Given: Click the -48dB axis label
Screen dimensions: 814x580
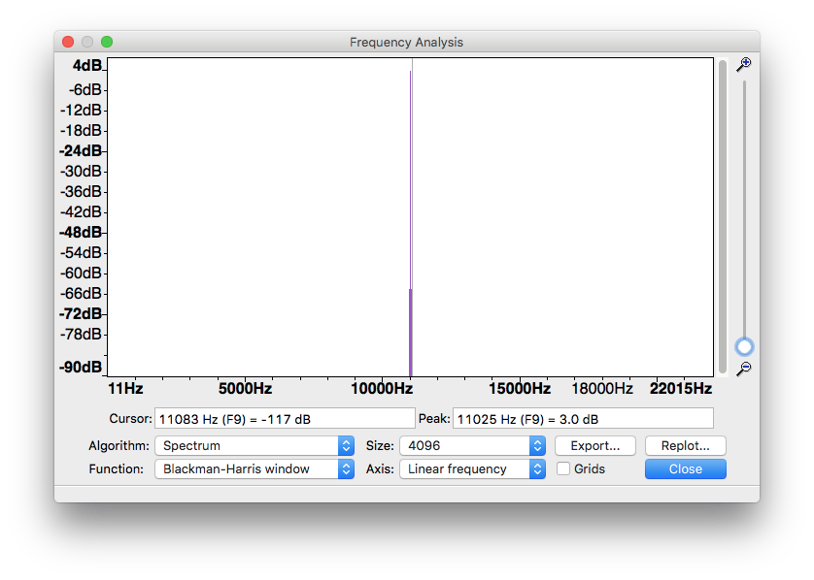Looking at the screenshot, I should [x=81, y=232].
